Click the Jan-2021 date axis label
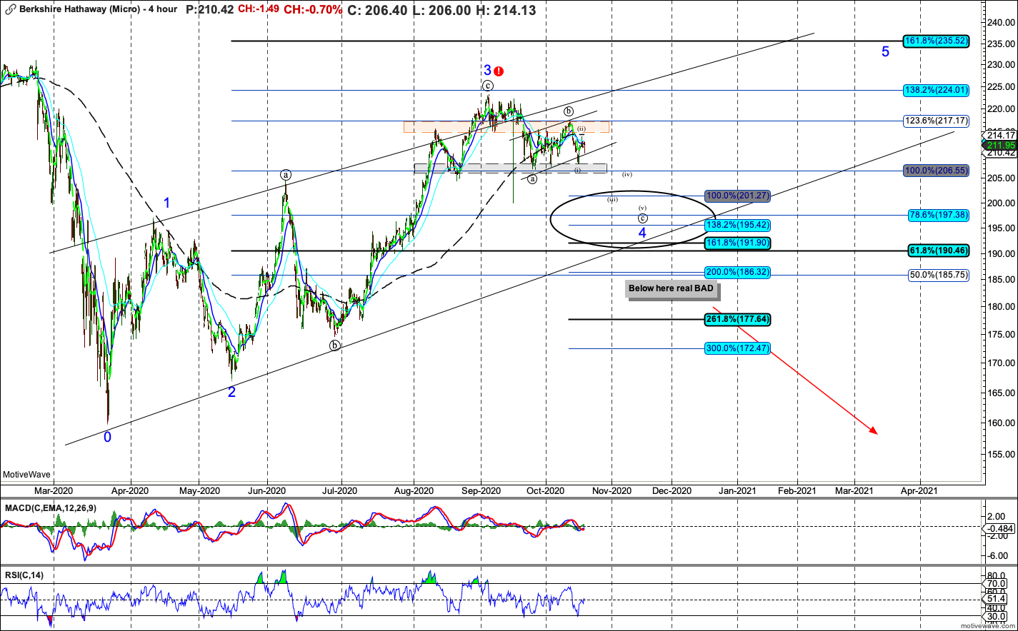Image resolution: width=1018 pixels, height=631 pixels. click(x=736, y=491)
